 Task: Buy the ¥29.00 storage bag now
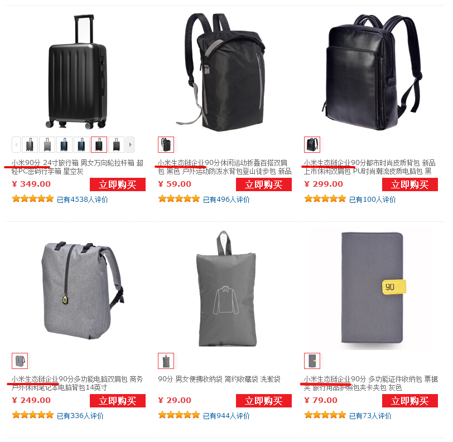tap(264, 401)
